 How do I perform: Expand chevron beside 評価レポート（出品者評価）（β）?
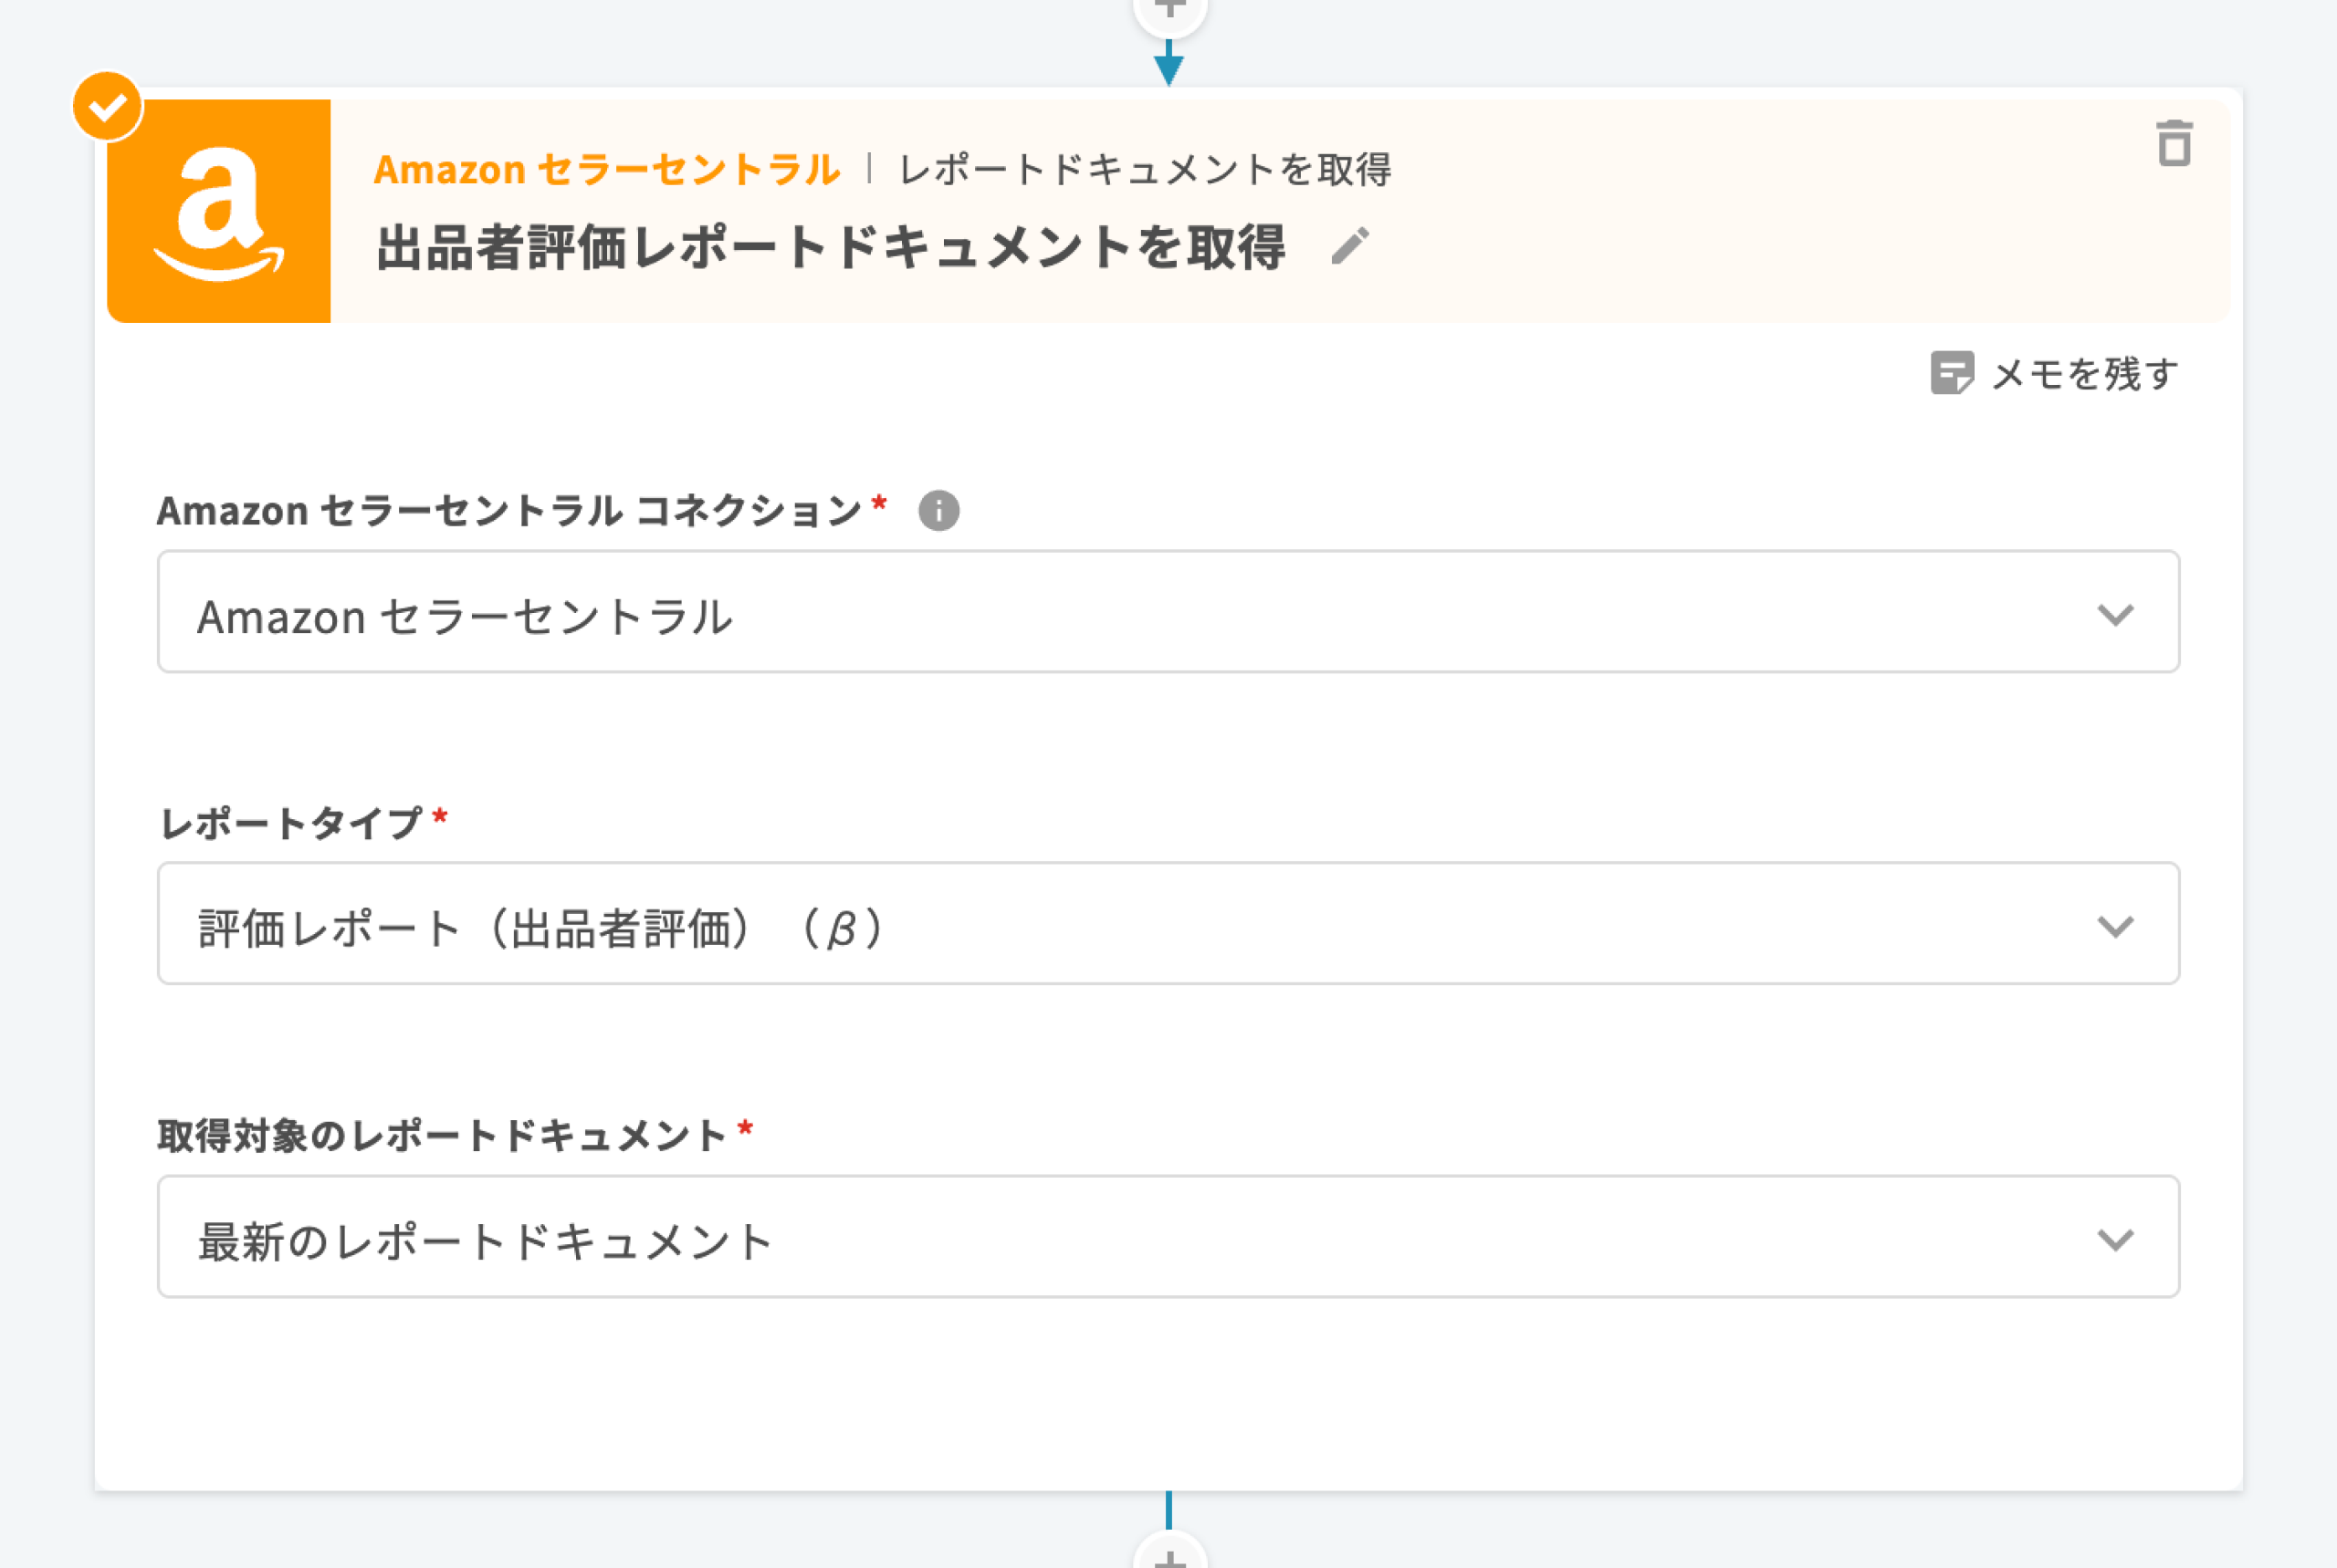pos(2115,926)
